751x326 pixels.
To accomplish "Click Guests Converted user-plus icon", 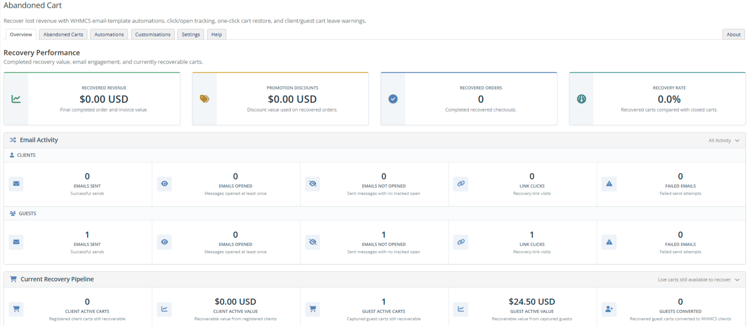I will click(x=609, y=309).
